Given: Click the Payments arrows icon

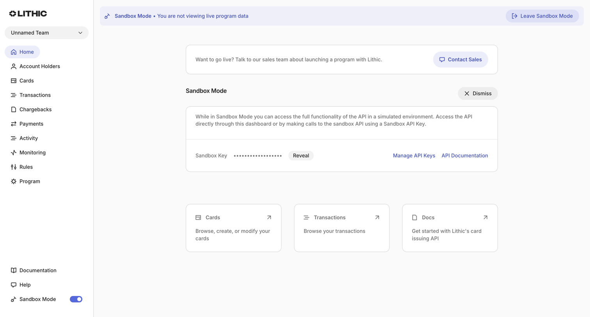Looking at the screenshot, I should [14, 124].
